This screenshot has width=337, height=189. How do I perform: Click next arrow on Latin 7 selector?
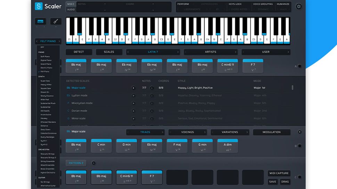178,52
